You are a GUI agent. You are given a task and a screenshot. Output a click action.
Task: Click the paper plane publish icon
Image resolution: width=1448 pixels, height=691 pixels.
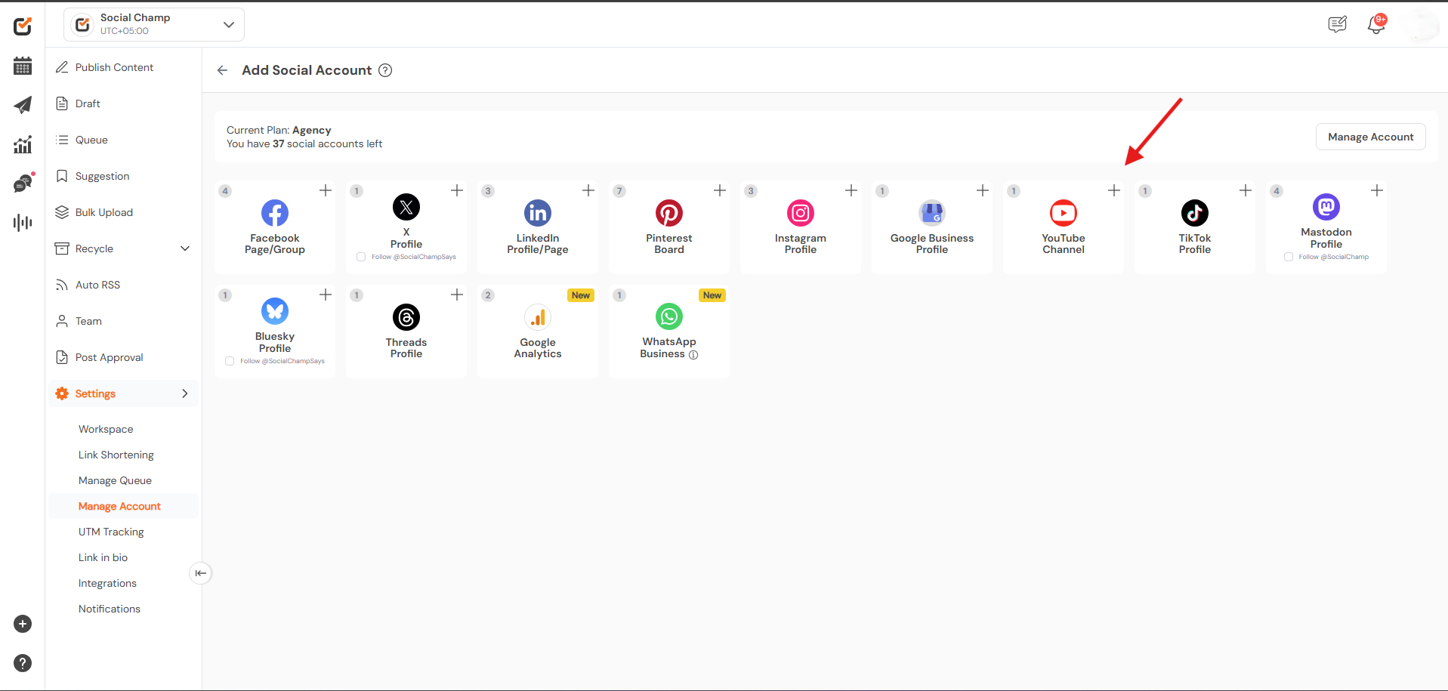pos(23,105)
